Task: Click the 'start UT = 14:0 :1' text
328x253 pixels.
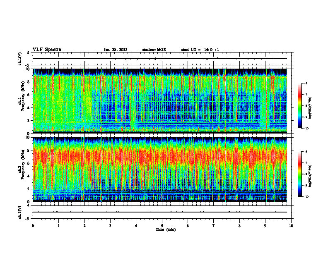Action: point(200,50)
